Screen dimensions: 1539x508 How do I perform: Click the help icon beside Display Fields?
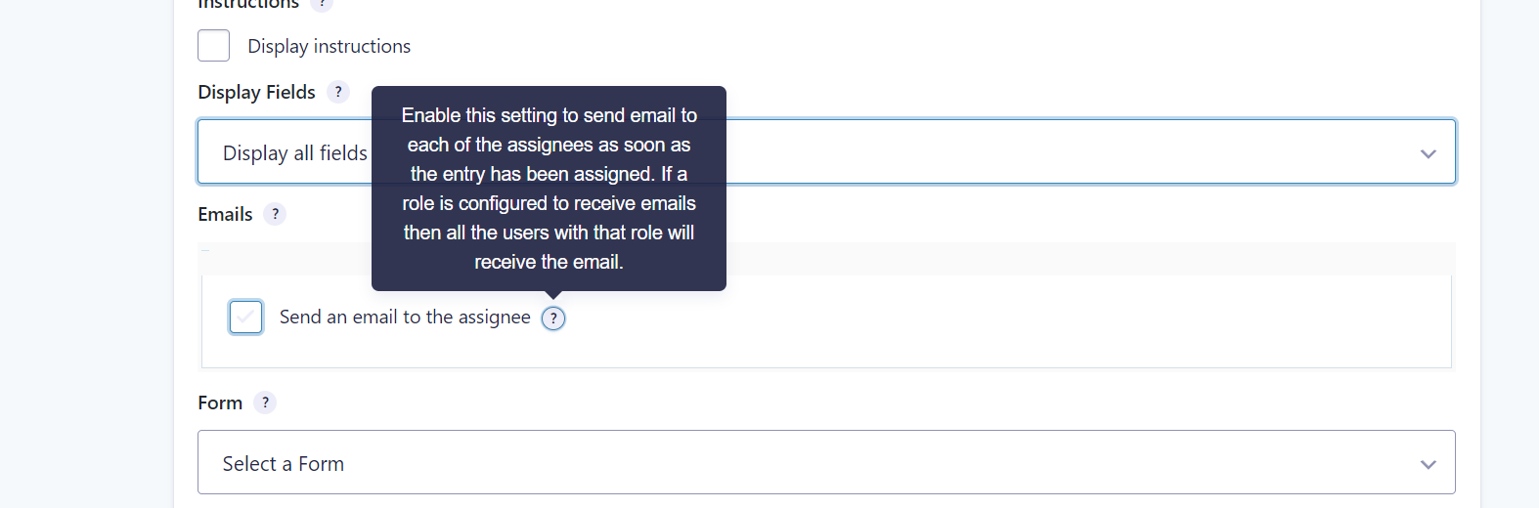coord(338,92)
